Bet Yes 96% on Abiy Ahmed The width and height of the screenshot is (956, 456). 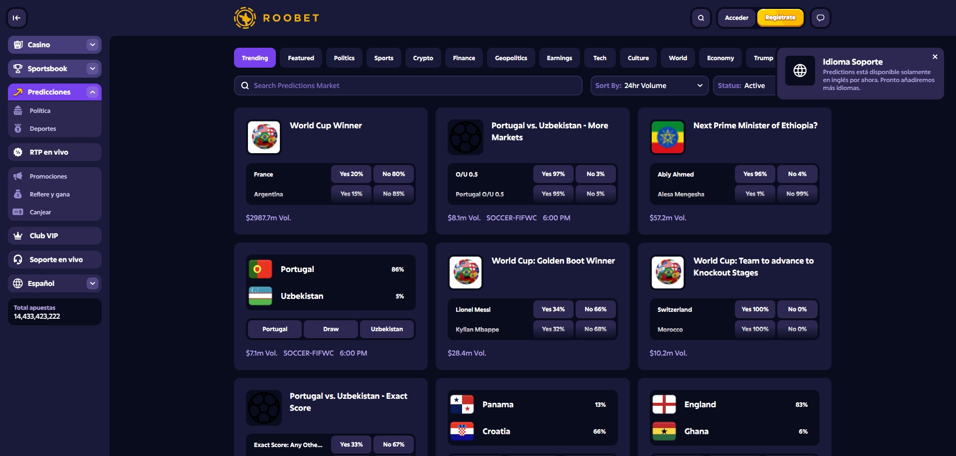(755, 174)
